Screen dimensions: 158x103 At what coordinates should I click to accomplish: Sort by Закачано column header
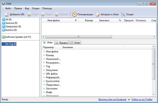[102, 20]
